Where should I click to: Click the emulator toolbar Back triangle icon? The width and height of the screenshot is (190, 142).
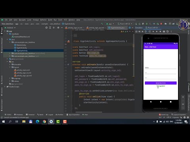(x=153, y=32)
